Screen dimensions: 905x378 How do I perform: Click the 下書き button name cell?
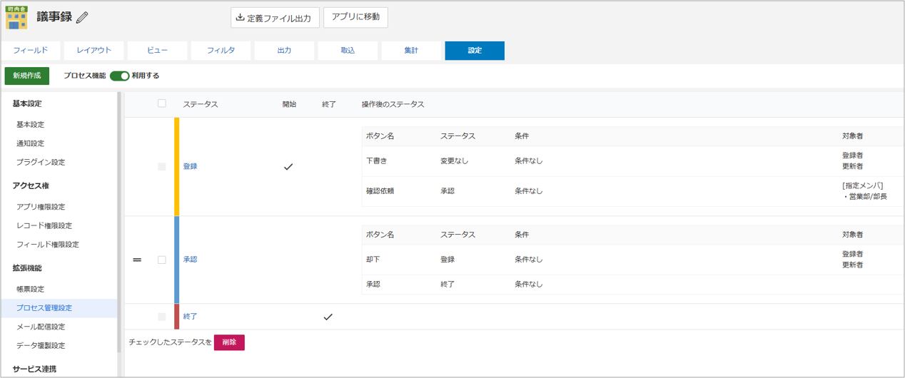376,161
